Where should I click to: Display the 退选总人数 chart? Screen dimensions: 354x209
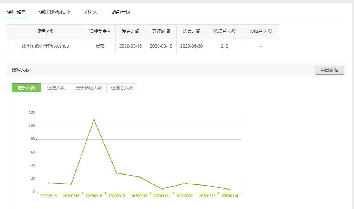(122, 88)
